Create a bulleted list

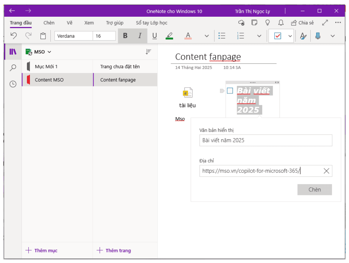222,36
